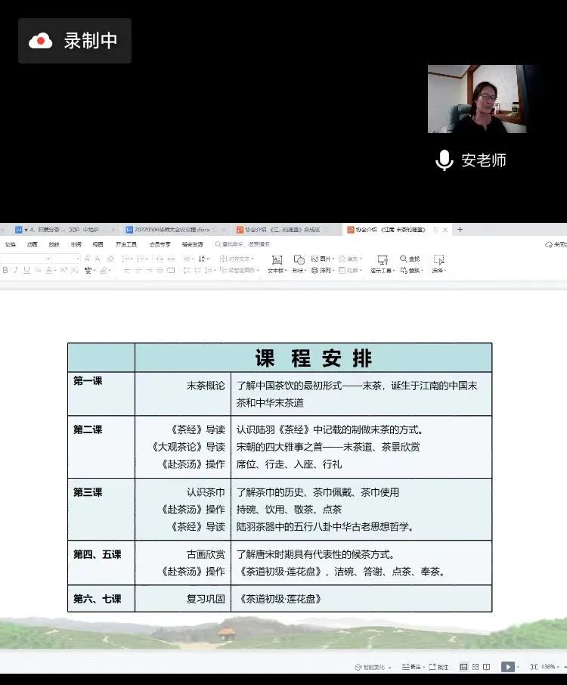The height and width of the screenshot is (685, 567).
Task: Open the font size combo box
Action: click(x=66, y=259)
